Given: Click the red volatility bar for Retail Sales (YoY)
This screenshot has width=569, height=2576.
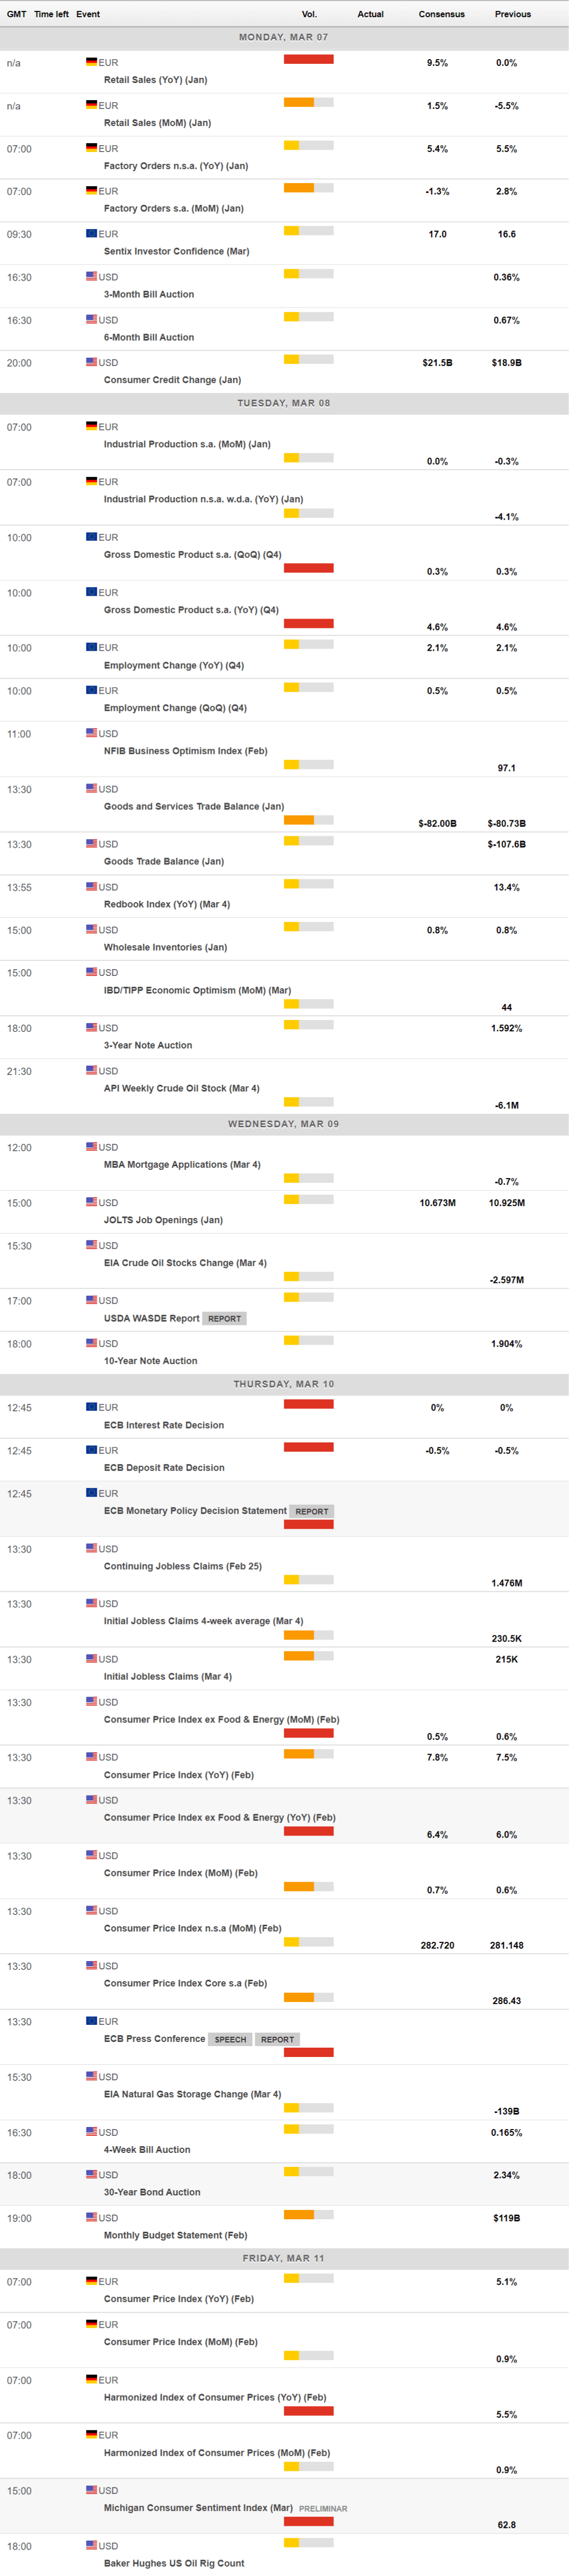Looking at the screenshot, I should pos(308,59).
